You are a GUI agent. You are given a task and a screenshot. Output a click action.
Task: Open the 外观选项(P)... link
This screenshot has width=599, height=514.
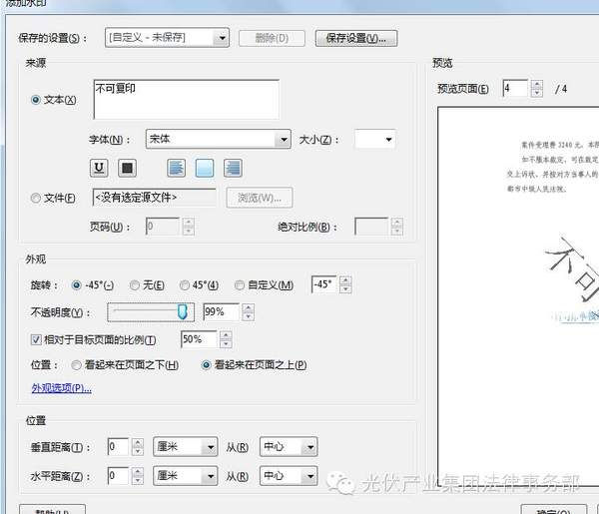tap(62, 388)
